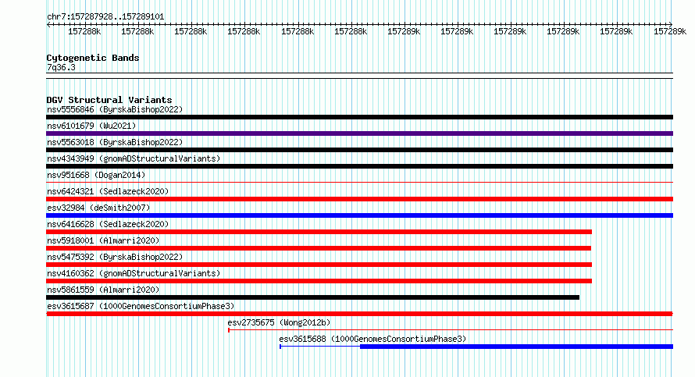Viewport: 695px width, 377px height.
Task: Click the purple bar for nsv6101679
Action: point(359,133)
